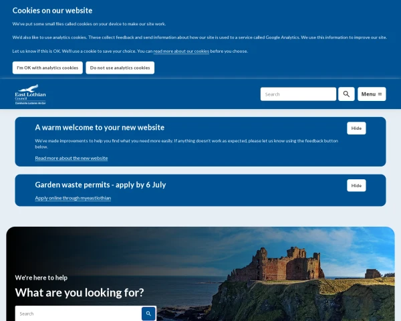The width and height of the screenshot is (401, 321).
Task: Accept analytics cookies button
Action: tap(47, 68)
